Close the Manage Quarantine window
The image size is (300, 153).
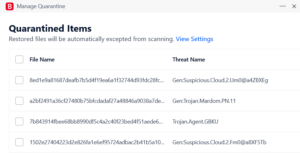(x=294, y=6)
